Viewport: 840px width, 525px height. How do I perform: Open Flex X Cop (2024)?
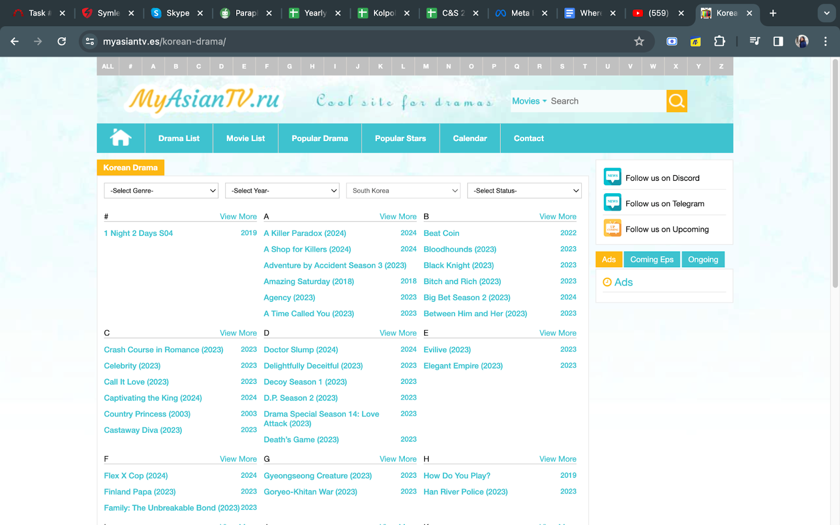tap(136, 476)
